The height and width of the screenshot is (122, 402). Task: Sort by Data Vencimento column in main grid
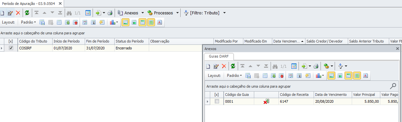point(288,41)
